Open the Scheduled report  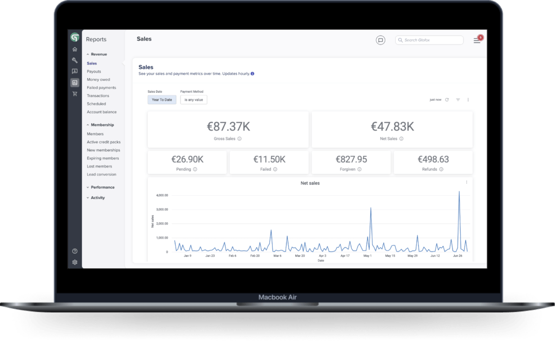(96, 104)
